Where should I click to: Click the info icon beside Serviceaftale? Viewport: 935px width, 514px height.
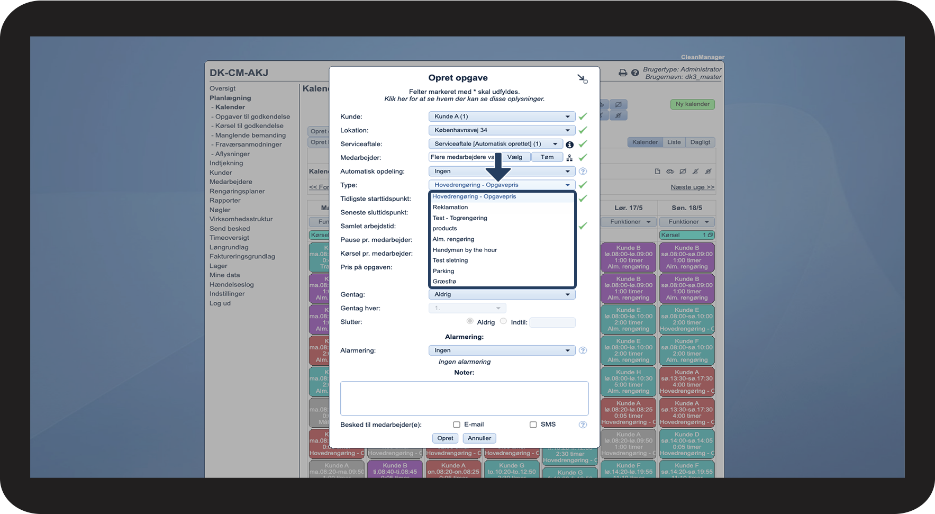[569, 145]
